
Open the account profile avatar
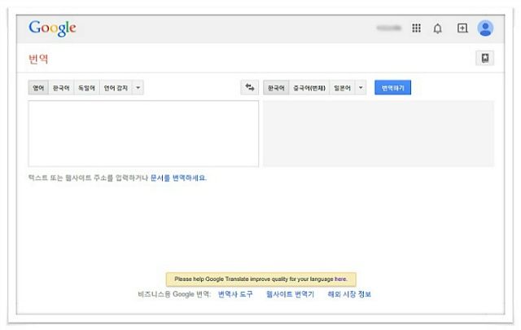pos(485,28)
